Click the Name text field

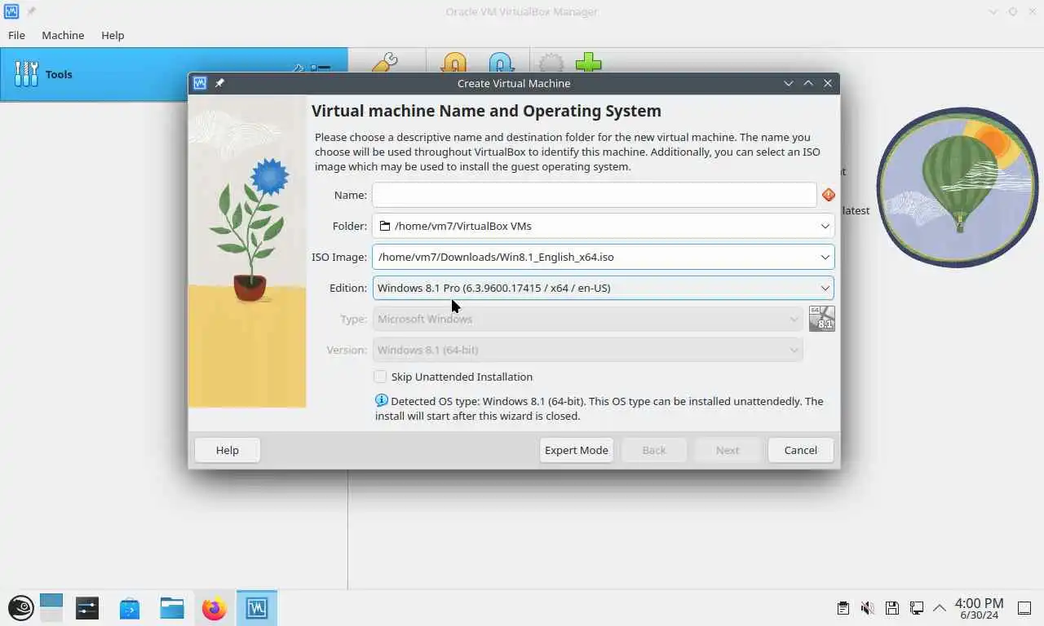click(595, 195)
